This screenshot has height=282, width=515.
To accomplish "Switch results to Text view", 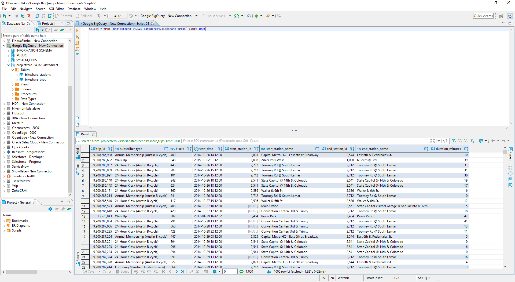I will [x=78, y=169].
